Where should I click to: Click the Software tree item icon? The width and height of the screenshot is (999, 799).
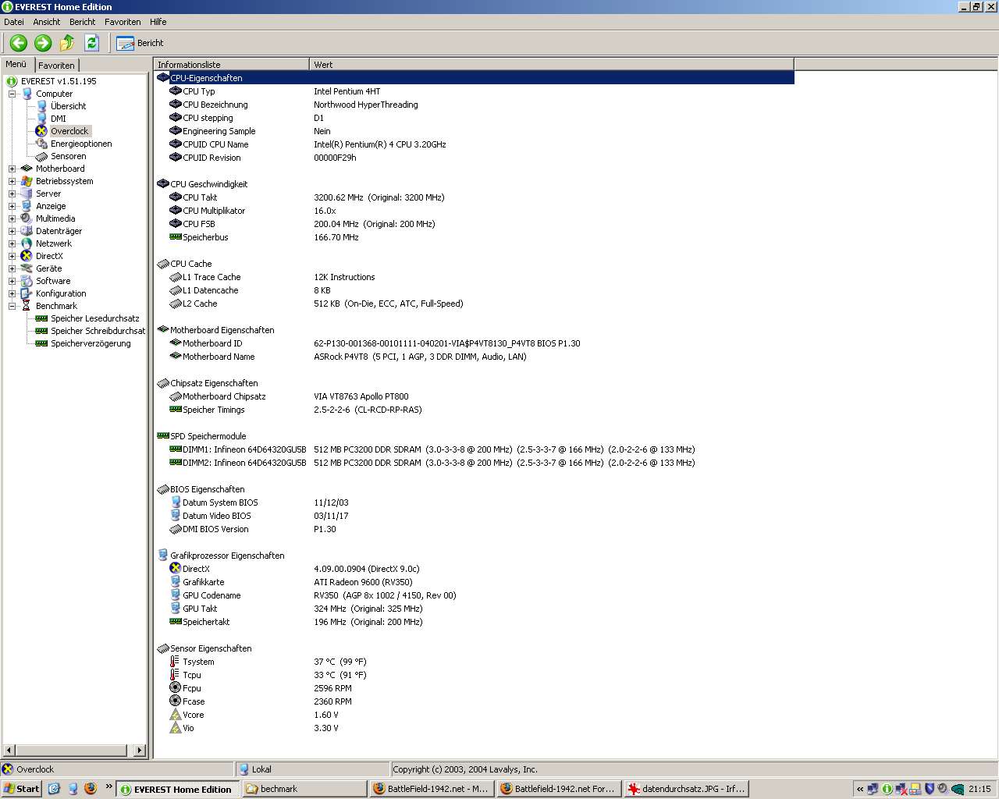[x=27, y=281]
